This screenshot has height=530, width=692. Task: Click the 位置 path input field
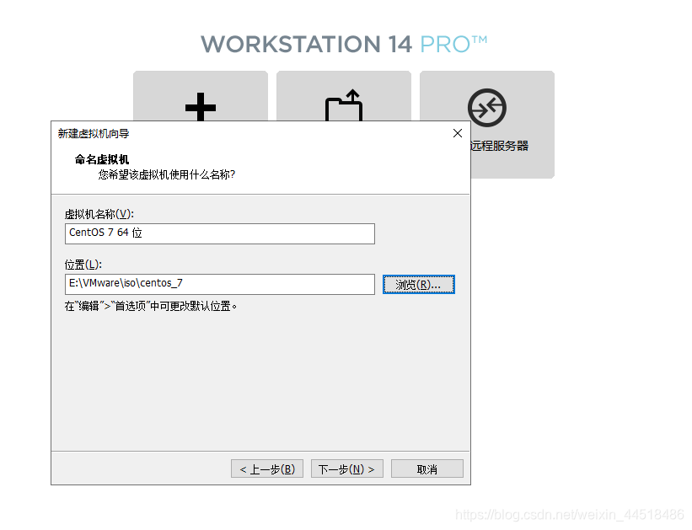(220, 284)
